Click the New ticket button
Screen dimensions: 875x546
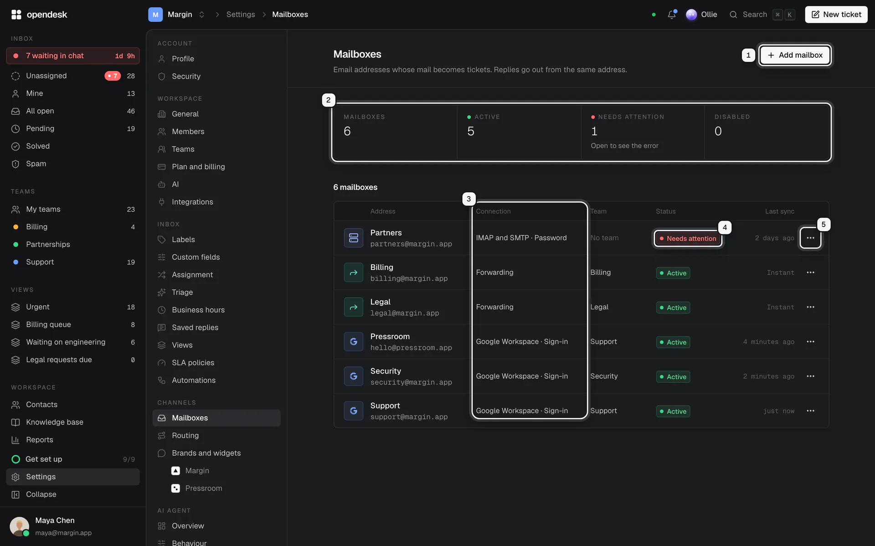point(836,15)
